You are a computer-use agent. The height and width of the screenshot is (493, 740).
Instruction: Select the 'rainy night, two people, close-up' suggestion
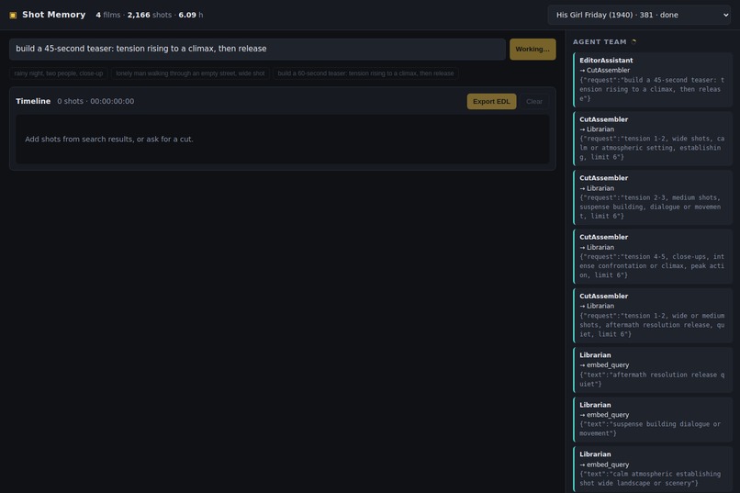[59, 73]
